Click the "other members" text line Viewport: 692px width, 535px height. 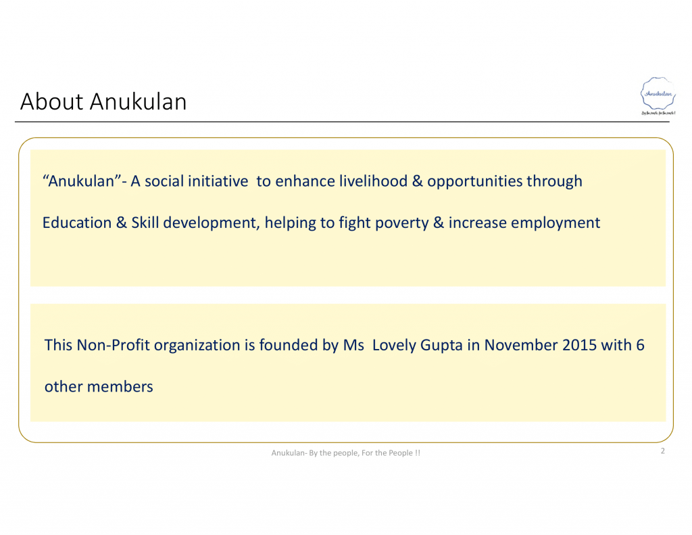click(99, 387)
